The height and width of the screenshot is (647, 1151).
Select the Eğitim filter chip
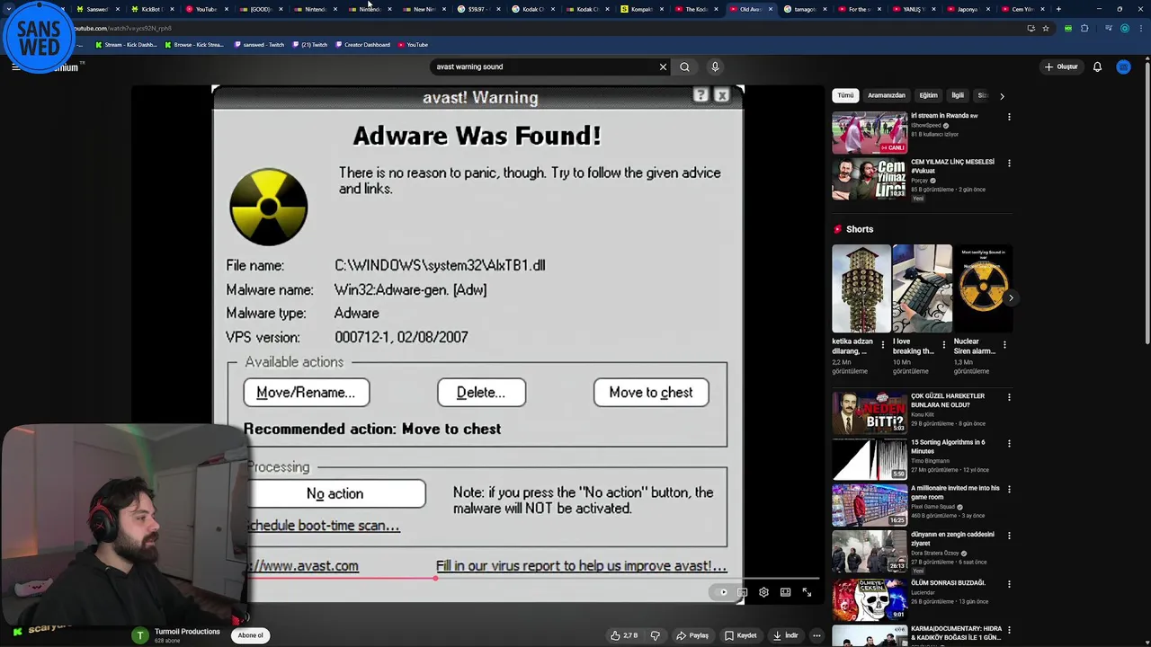pyautogui.click(x=928, y=95)
